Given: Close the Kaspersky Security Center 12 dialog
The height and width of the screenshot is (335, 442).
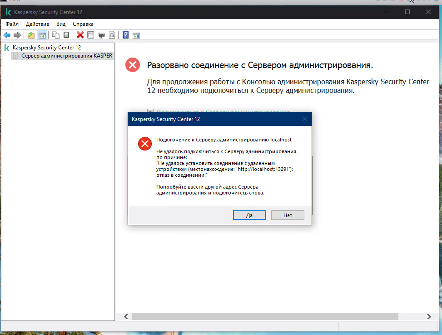Looking at the screenshot, I should tap(305, 119).
